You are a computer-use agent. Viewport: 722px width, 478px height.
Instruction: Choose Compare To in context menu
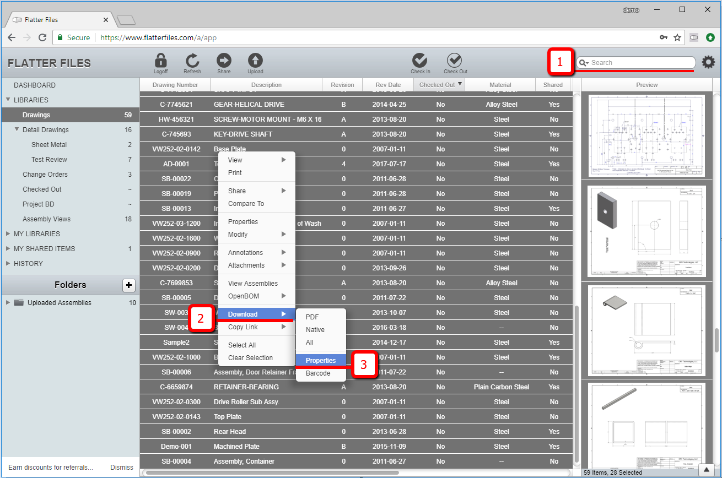tap(257, 203)
